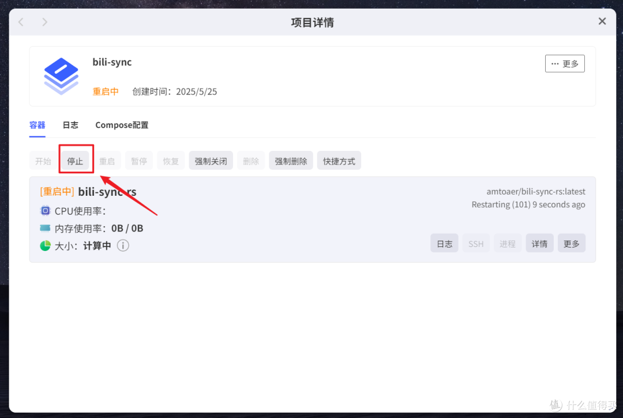623x418 pixels.
Task: Click the 暂停 button
Action: [139, 161]
